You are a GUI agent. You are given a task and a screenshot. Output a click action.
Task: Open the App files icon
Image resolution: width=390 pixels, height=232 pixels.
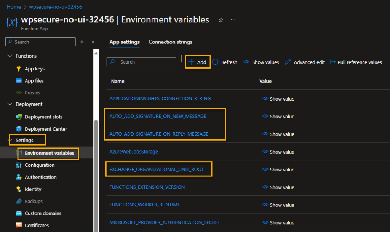pyautogui.click(x=19, y=80)
